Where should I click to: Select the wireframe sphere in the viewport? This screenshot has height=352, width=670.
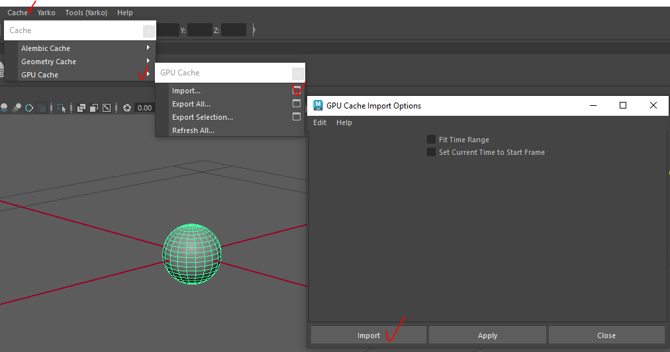coord(192,253)
